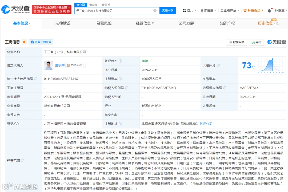Image resolution: width=288 pixels, height=192 pixels.
Task: Click organization code MAE83E7J-4
Action: [249, 88]
